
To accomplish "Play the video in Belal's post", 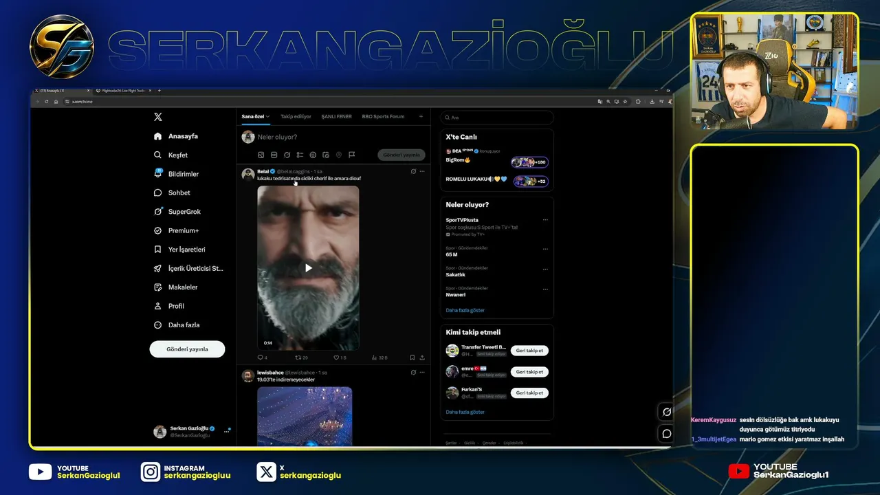I will click(x=308, y=268).
